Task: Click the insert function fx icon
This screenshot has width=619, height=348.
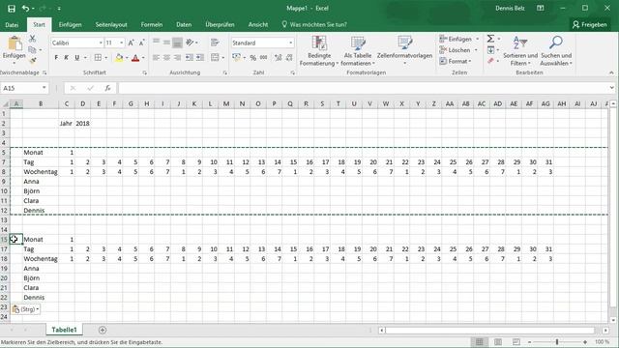Action: coord(107,88)
